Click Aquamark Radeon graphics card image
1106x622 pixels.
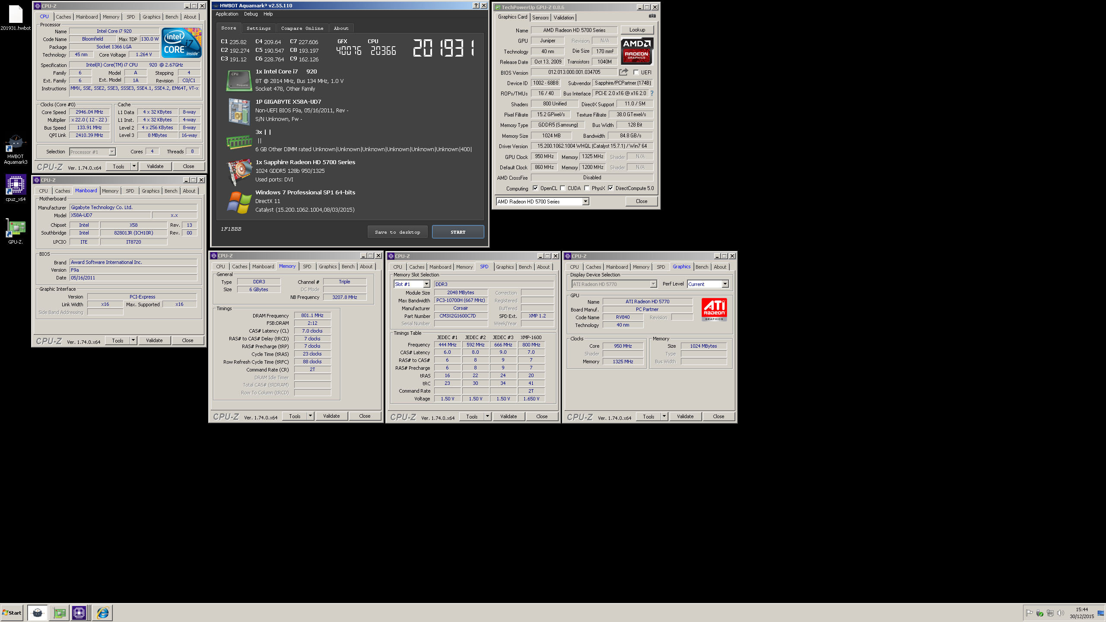point(239,171)
